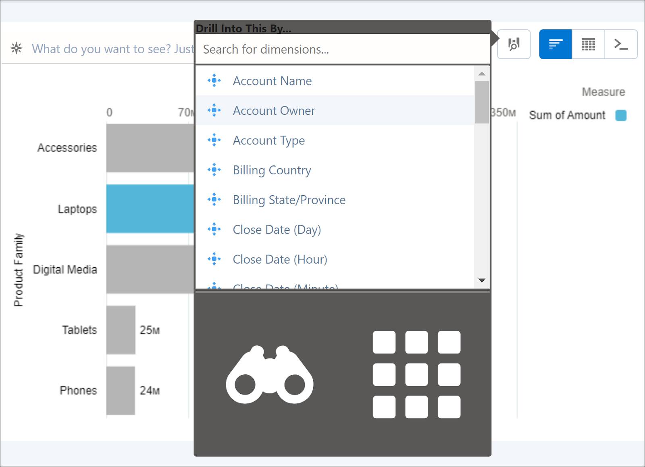The width and height of the screenshot is (645, 467).
Task: Select Close Date (Day) dimension
Action: 335,229
